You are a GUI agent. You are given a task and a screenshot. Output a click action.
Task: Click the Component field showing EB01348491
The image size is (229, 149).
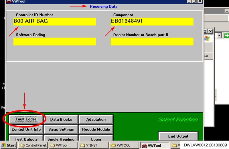tap(152, 21)
